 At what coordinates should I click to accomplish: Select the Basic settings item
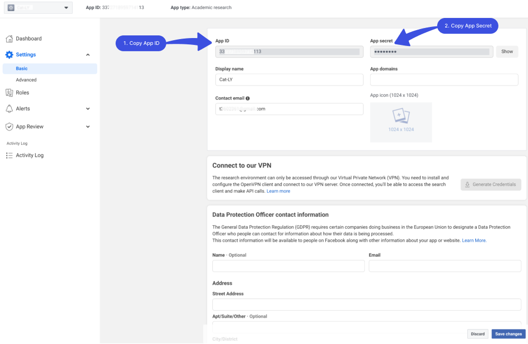pyautogui.click(x=50, y=68)
